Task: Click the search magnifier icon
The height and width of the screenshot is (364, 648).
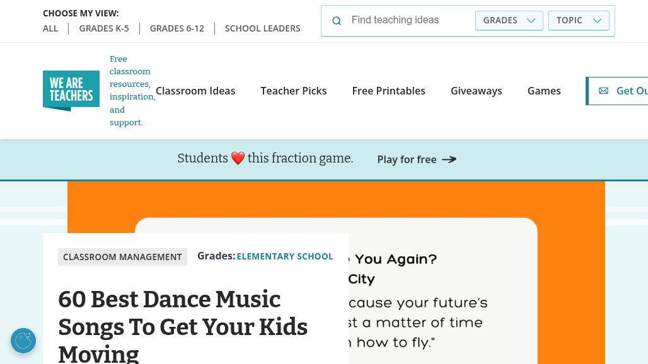Action: (337, 21)
